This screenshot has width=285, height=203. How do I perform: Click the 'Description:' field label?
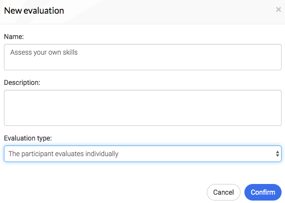pos(22,82)
